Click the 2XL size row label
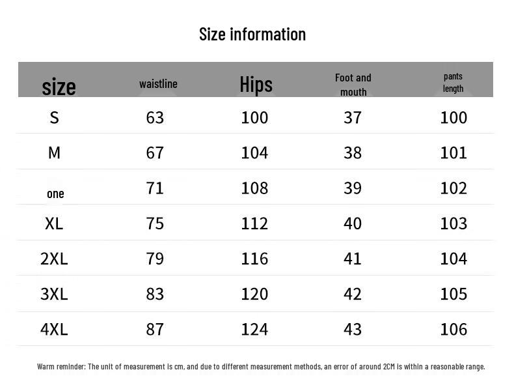 pos(54,259)
